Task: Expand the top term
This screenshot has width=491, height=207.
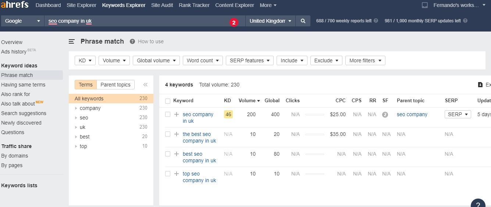Action: click(x=76, y=146)
